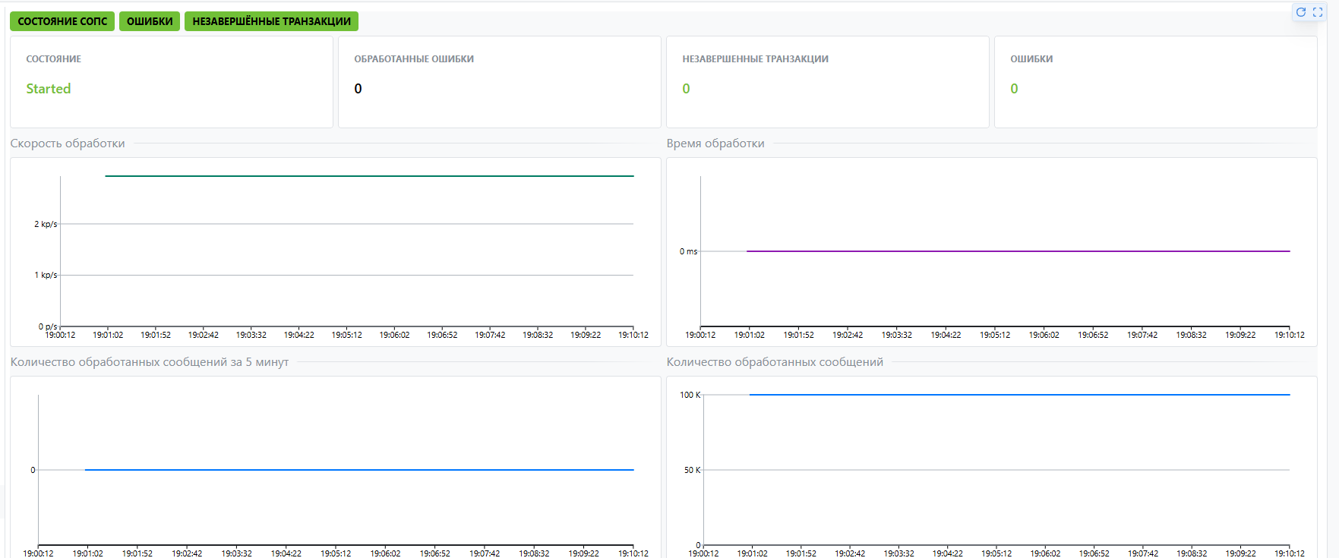Click the Время обработки chart title

coord(715,143)
